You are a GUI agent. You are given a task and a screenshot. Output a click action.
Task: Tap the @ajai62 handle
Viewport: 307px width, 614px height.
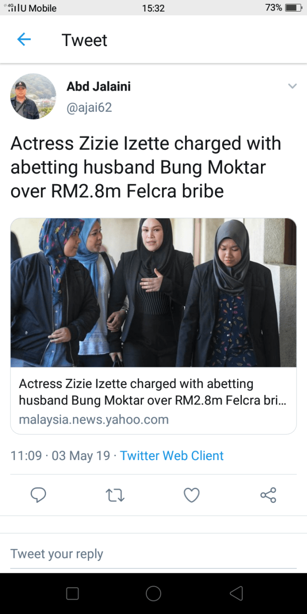tap(89, 107)
